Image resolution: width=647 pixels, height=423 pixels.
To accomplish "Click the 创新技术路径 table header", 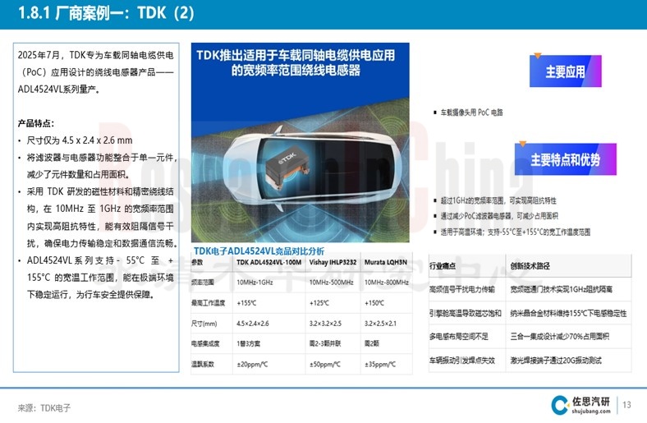I will click(532, 266).
